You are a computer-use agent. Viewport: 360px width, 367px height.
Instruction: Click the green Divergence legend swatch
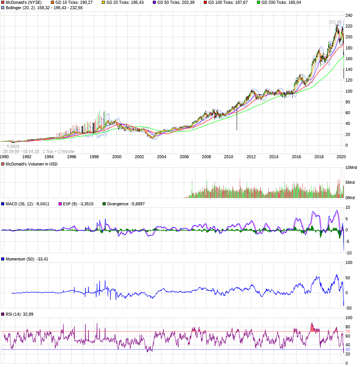coord(104,204)
